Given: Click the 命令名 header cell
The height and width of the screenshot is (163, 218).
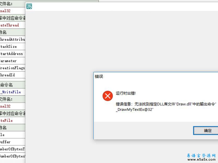Looking at the screenshot, I should pyautogui.click(x=13, y=85).
